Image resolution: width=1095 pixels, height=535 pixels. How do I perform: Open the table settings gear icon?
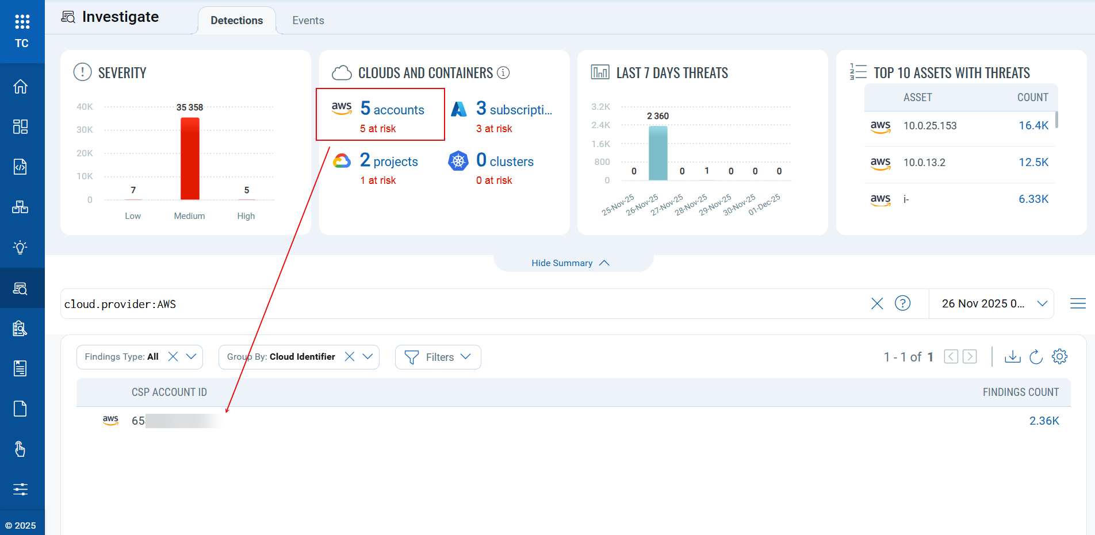click(x=1060, y=357)
